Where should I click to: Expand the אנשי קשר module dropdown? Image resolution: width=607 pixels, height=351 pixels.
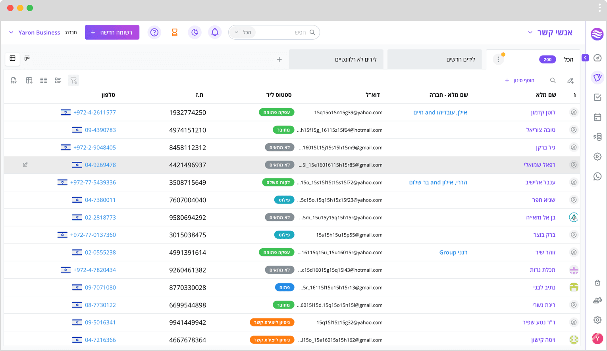pos(550,33)
